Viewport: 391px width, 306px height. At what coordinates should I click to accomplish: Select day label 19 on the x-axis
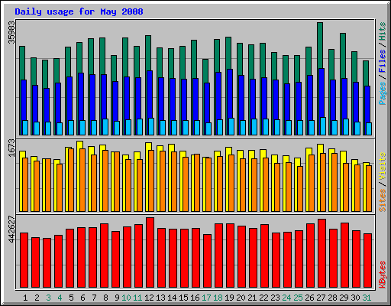tap(229, 298)
